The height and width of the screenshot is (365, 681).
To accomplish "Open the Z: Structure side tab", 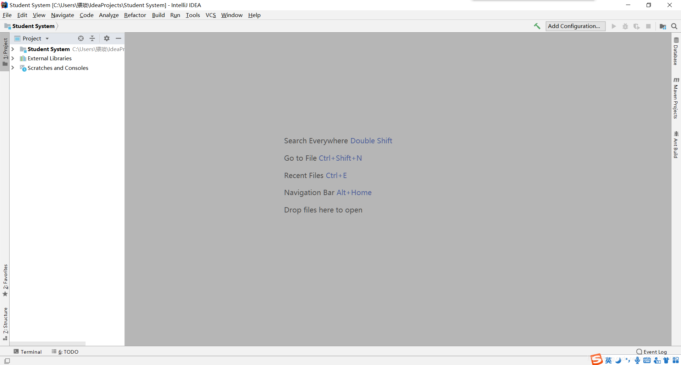I will [x=5, y=324].
